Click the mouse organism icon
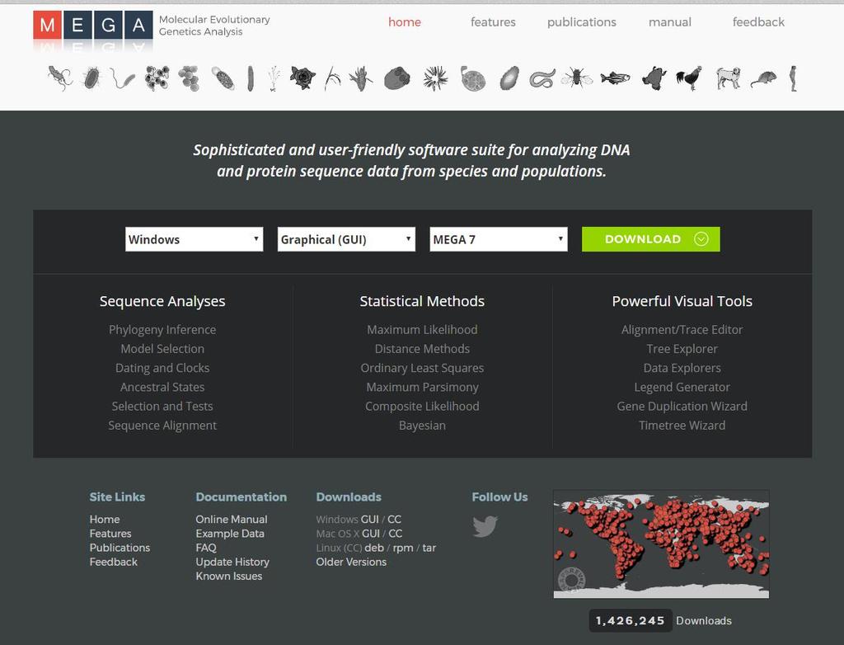Image resolution: width=844 pixels, height=645 pixels. (764, 80)
